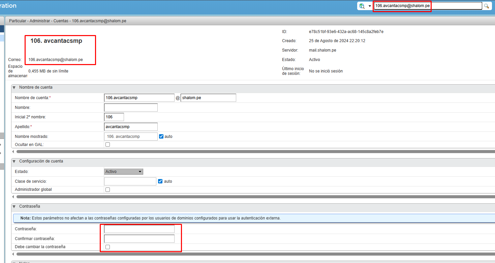Click the magnifier search button in top bar
Screen dimensions: 495x263
point(486,6)
